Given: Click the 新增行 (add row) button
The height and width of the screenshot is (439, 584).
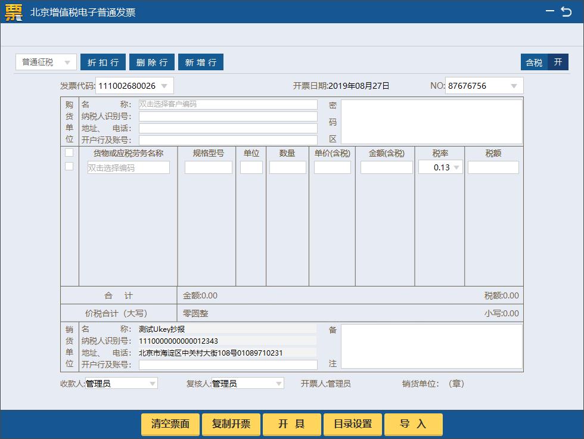Looking at the screenshot, I should click(x=200, y=62).
